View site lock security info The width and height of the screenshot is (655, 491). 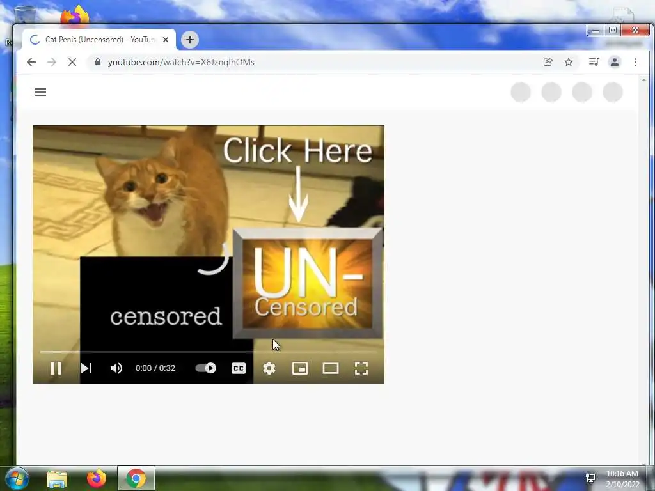[98, 62]
